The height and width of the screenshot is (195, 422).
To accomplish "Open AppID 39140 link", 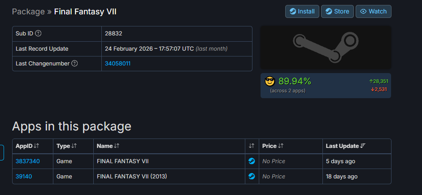I will [24, 177].
